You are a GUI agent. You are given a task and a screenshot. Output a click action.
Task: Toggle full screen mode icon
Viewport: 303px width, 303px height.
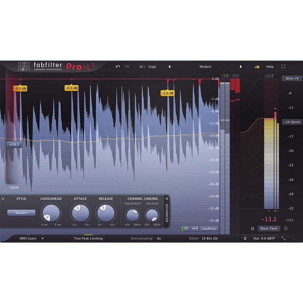pyautogui.click(x=283, y=67)
